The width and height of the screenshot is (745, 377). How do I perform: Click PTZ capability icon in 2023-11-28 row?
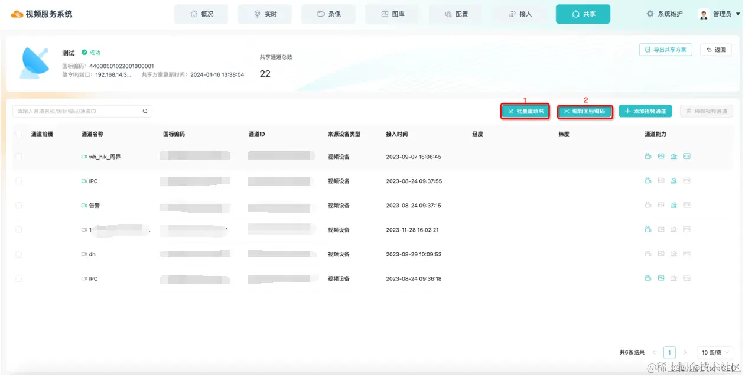(687, 230)
